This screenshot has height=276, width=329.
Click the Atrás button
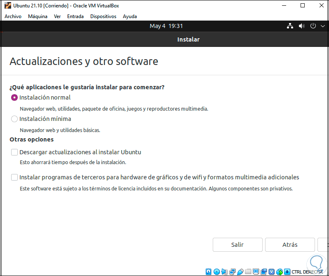[x=290, y=245]
